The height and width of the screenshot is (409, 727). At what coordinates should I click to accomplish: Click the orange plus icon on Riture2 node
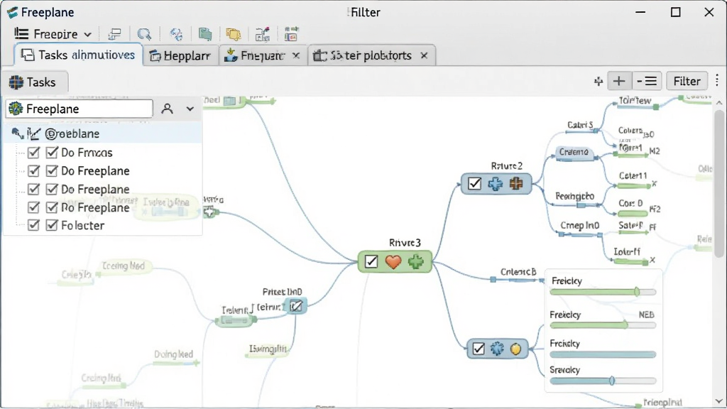(516, 184)
